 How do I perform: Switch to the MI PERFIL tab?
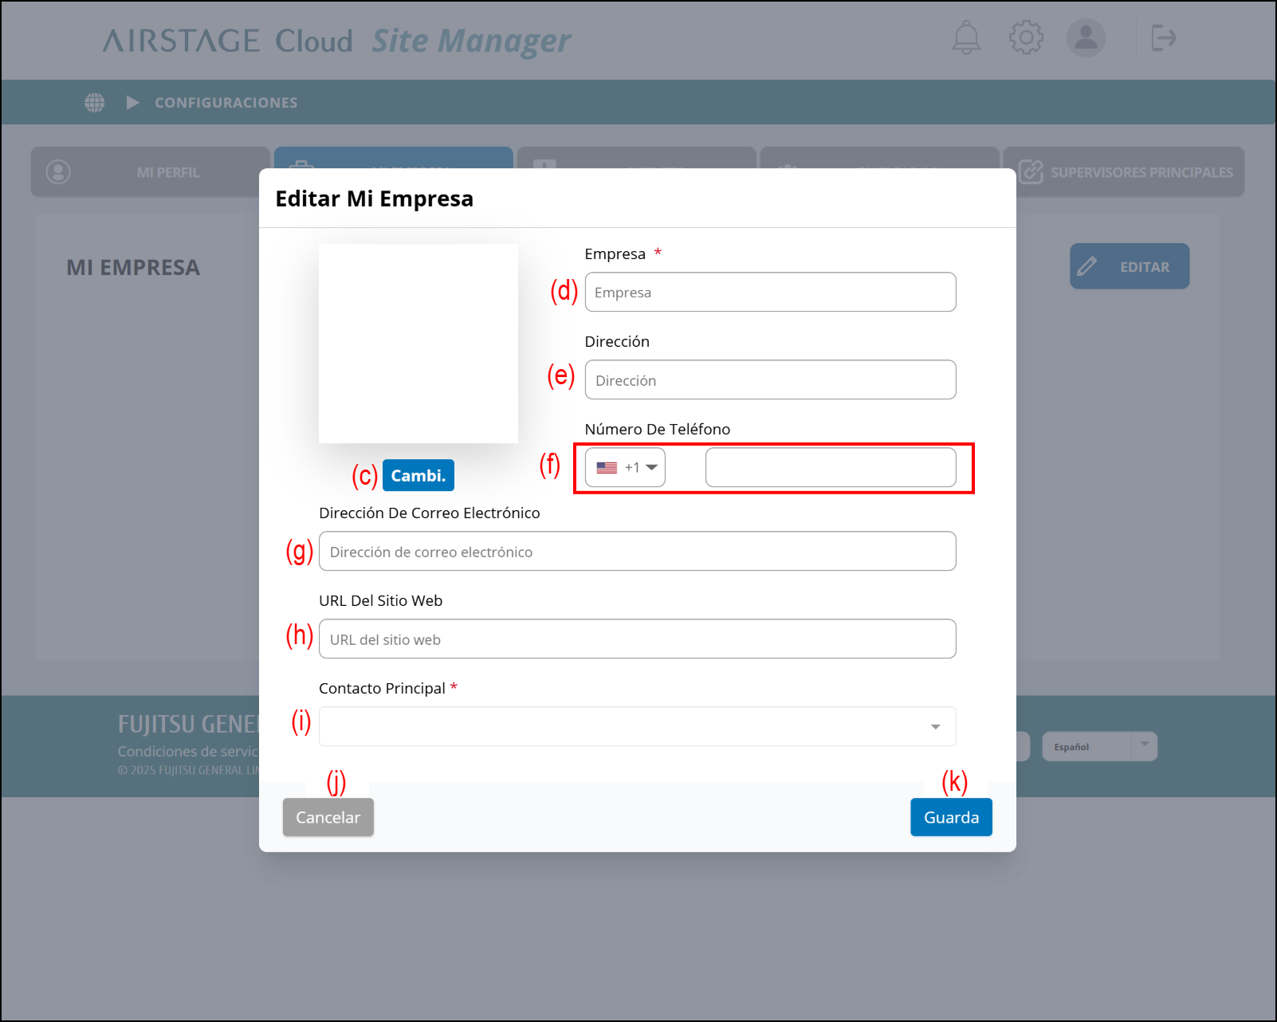pos(151,172)
